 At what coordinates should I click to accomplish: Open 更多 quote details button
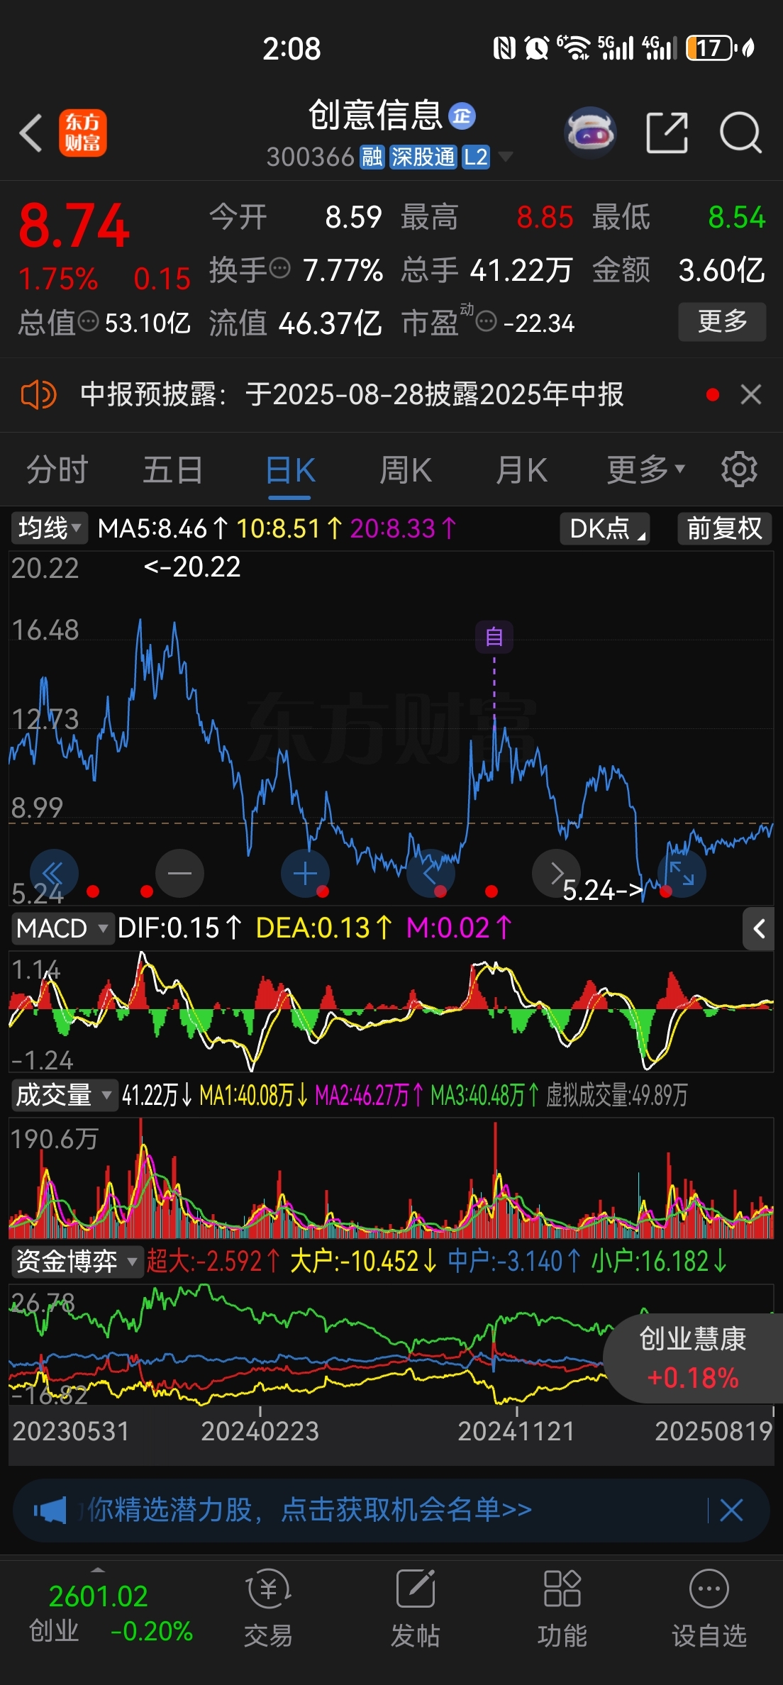pos(722,322)
